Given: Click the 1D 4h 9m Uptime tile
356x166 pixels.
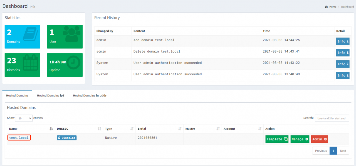Looking at the screenshot, I should (x=65, y=65).
